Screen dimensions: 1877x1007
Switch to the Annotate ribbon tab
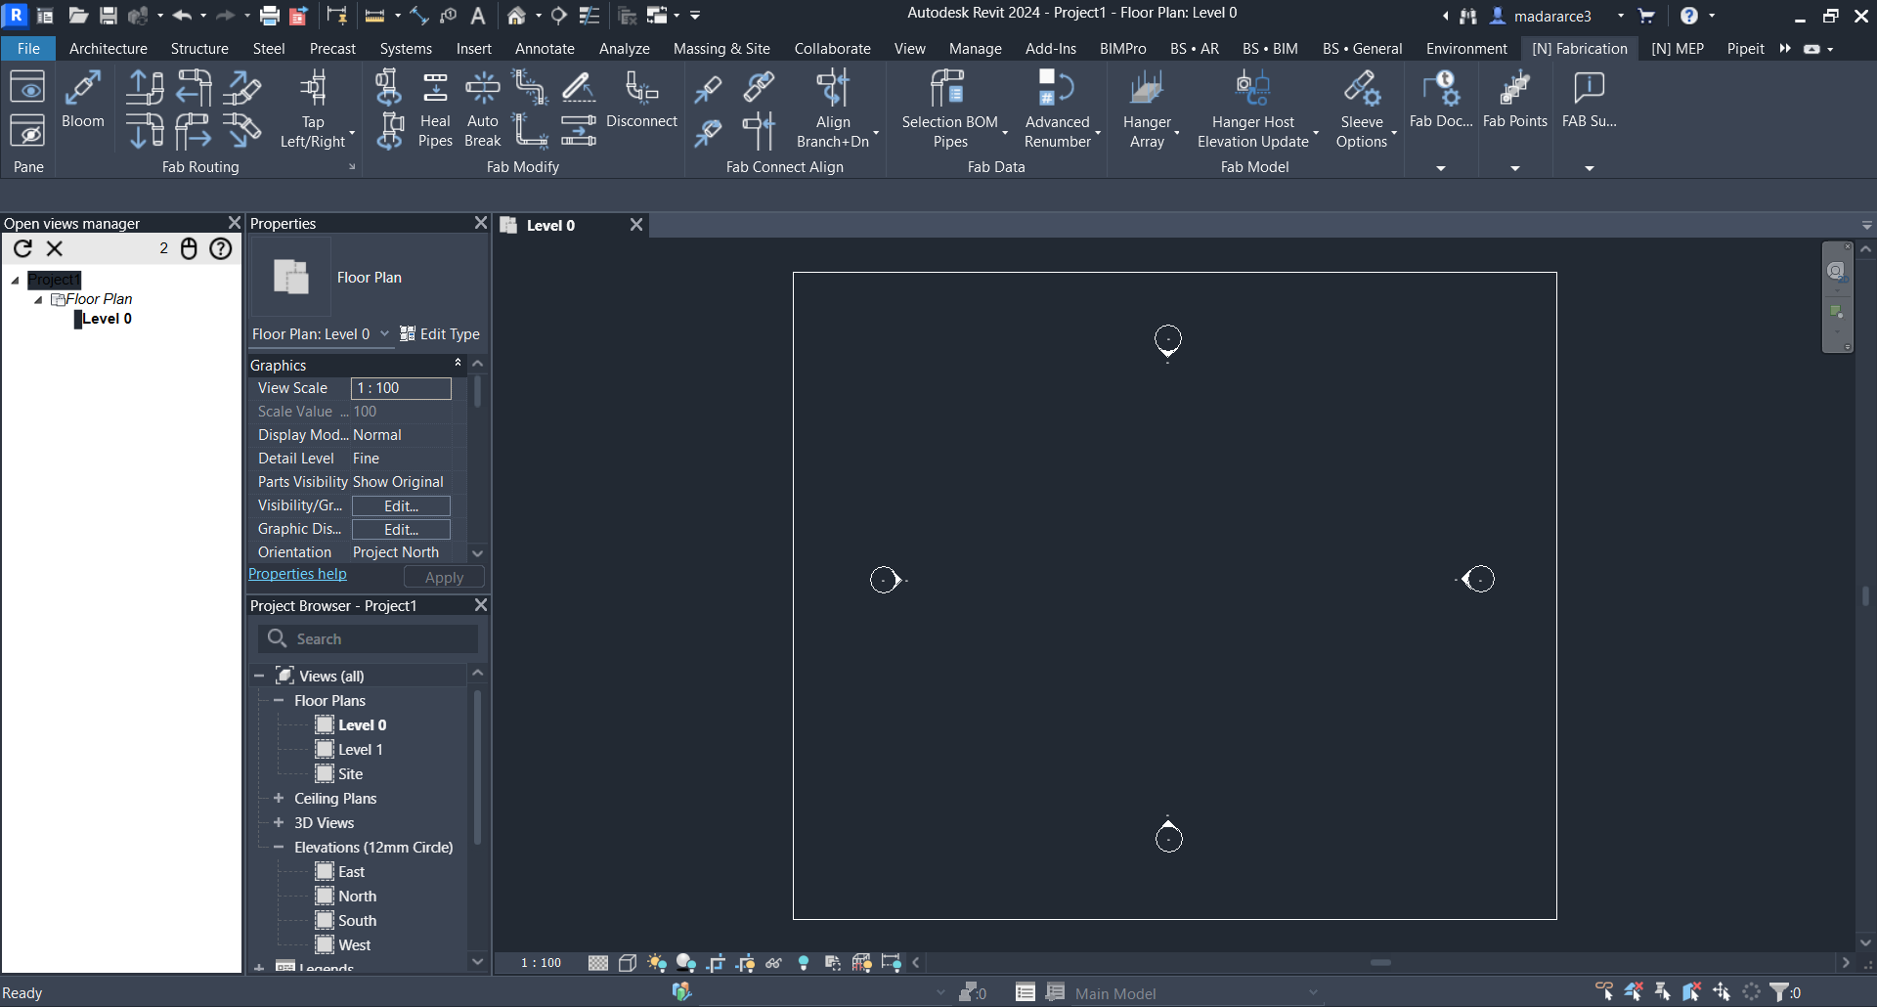click(x=545, y=49)
